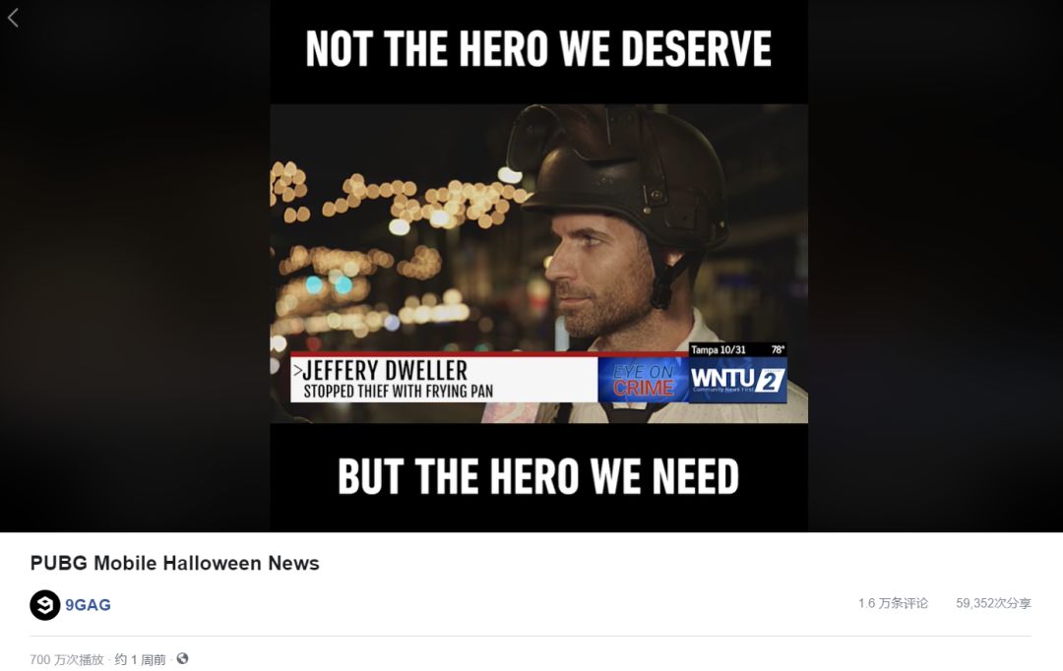Click the Eye on Crime badge in video
The width and height of the screenshot is (1063, 671).
[x=643, y=380]
